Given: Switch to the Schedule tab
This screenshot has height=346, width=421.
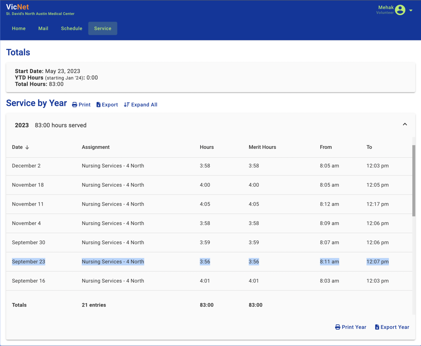Looking at the screenshot, I should (71, 29).
